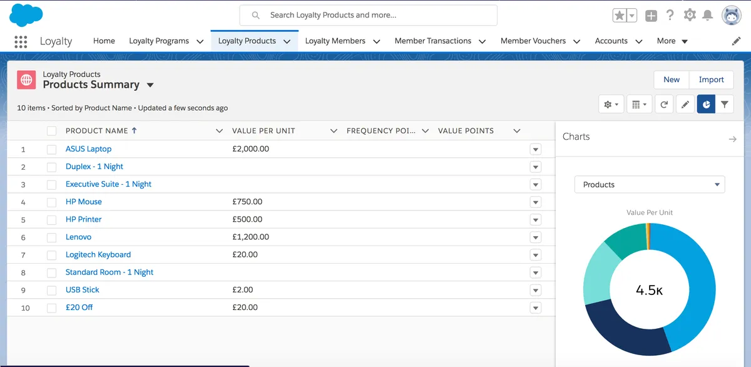The height and width of the screenshot is (367, 751).
Task: Open the Products Summary list view picker
Action: coord(150,85)
